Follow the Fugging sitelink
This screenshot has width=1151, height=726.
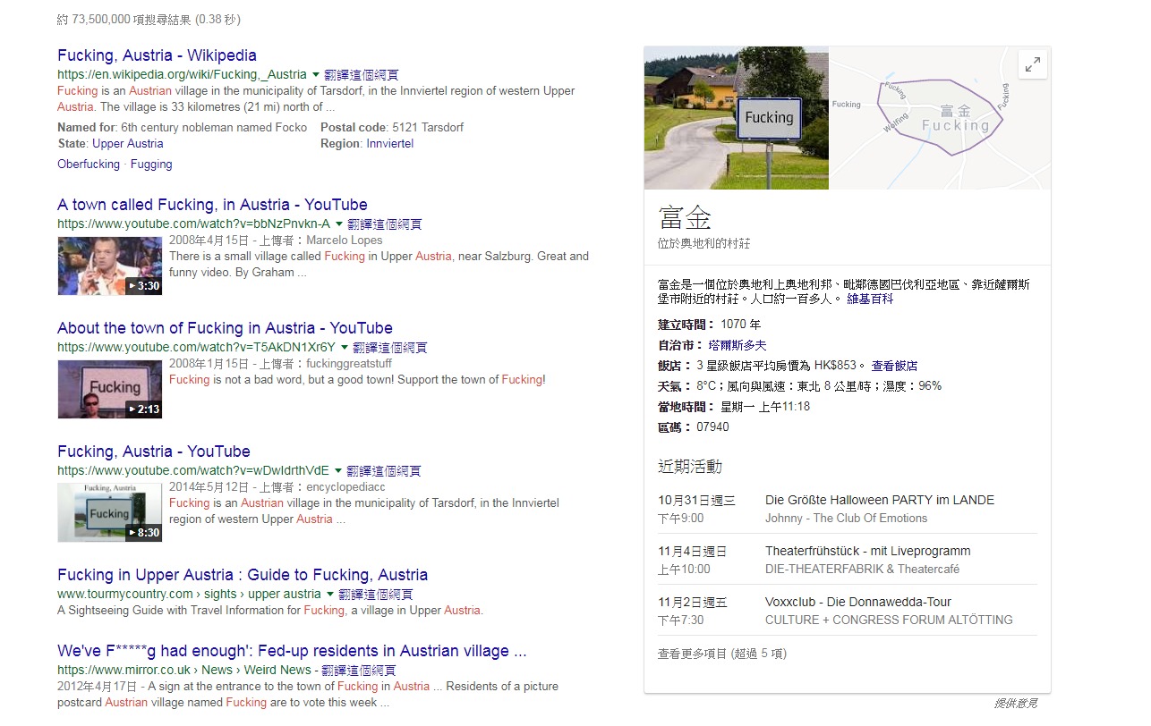151,164
